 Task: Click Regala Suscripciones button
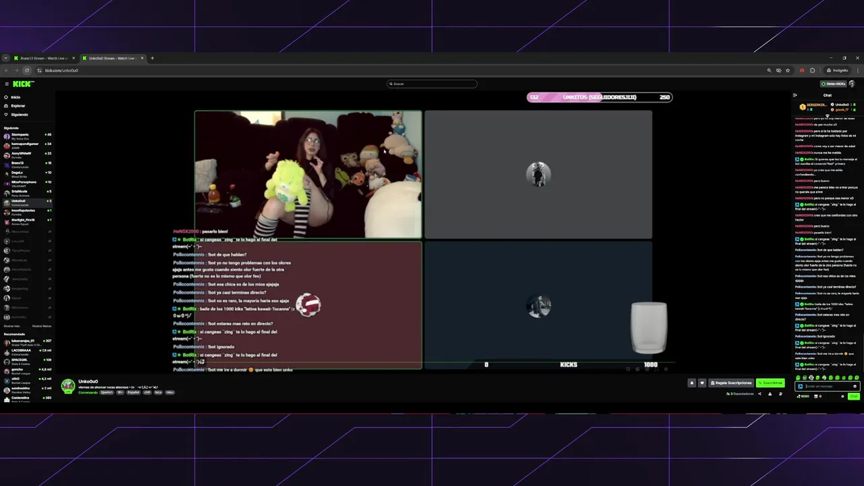coord(731,383)
